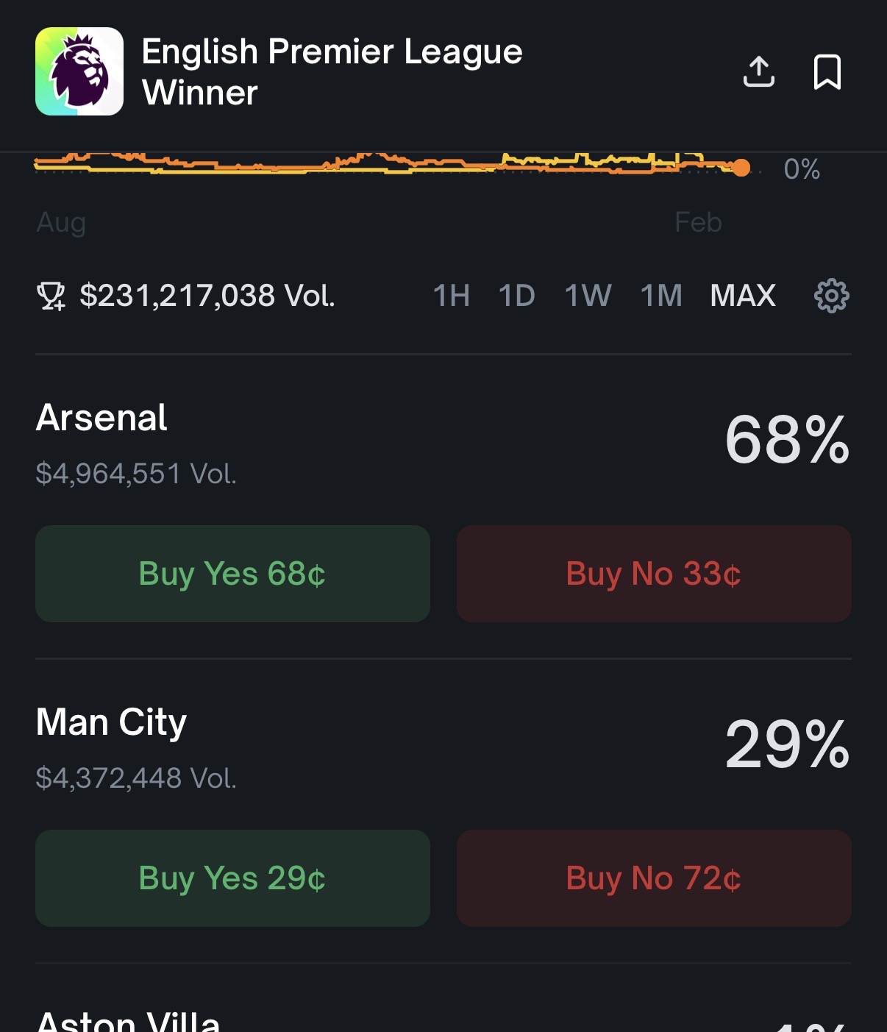This screenshot has width=887, height=1032.
Task: Select the 1H chart range
Action: [x=451, y=296]
